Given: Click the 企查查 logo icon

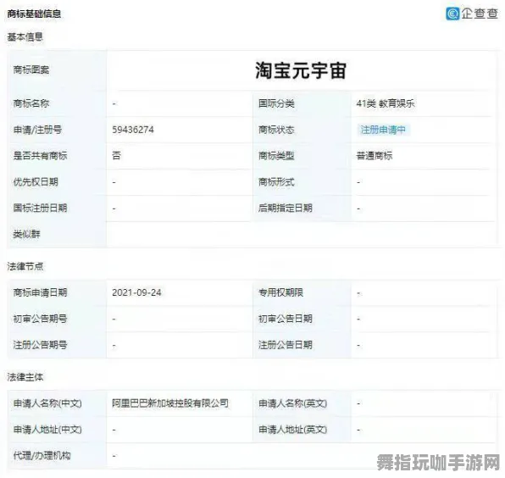Looking at the screenshot, I should click(452, 14).
